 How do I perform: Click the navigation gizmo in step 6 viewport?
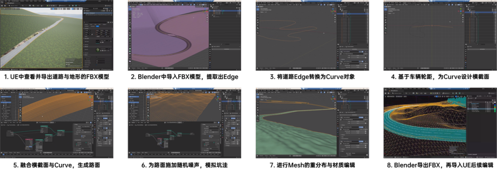pyautogui.click(x=218, y=99)
